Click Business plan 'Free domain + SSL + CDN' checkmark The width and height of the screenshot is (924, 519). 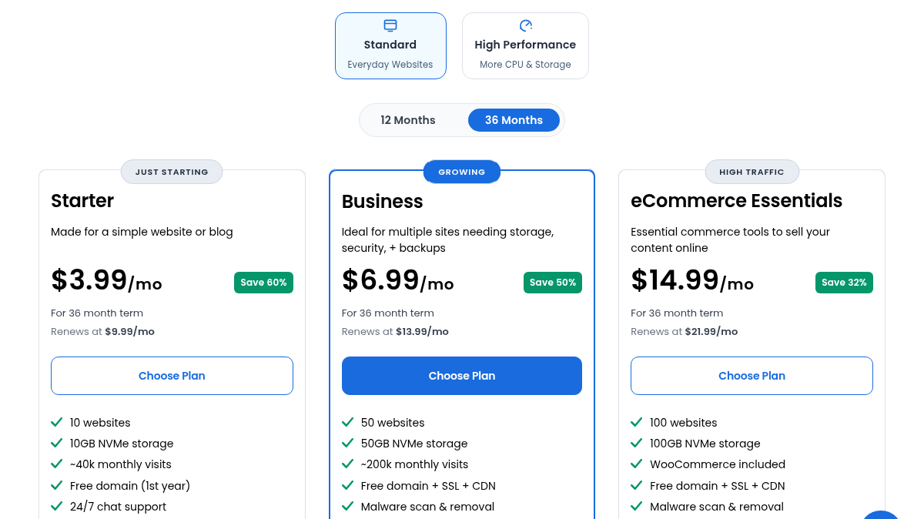pyautogui.click(x=347, y=485)
